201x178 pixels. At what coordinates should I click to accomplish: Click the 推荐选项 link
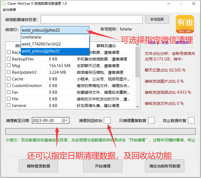pyautogui.click(x=182, y=43)
